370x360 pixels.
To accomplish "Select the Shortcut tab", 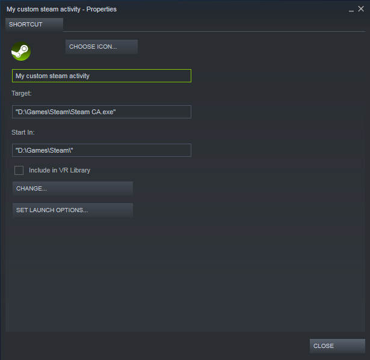I will point(34,25).
